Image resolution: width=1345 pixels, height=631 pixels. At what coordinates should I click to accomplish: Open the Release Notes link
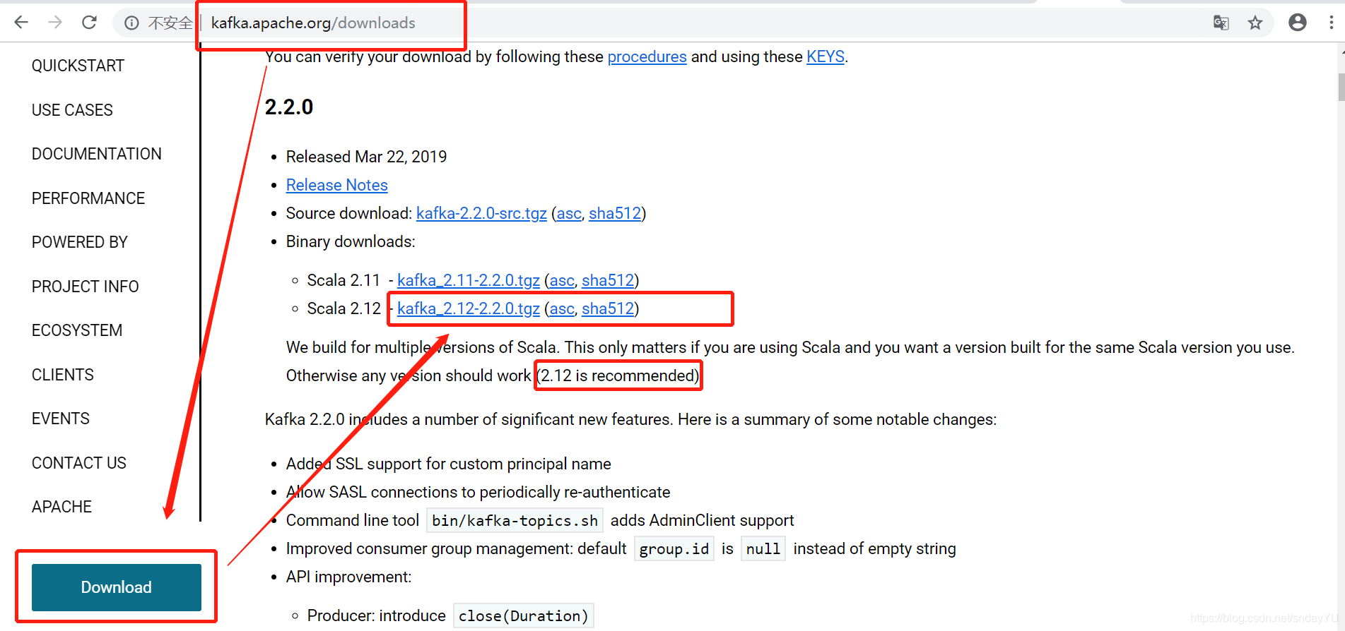(336, 185)
